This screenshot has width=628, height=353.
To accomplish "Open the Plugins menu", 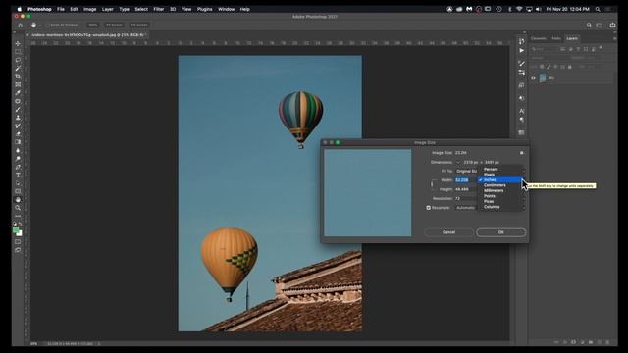I will (204, 9).
